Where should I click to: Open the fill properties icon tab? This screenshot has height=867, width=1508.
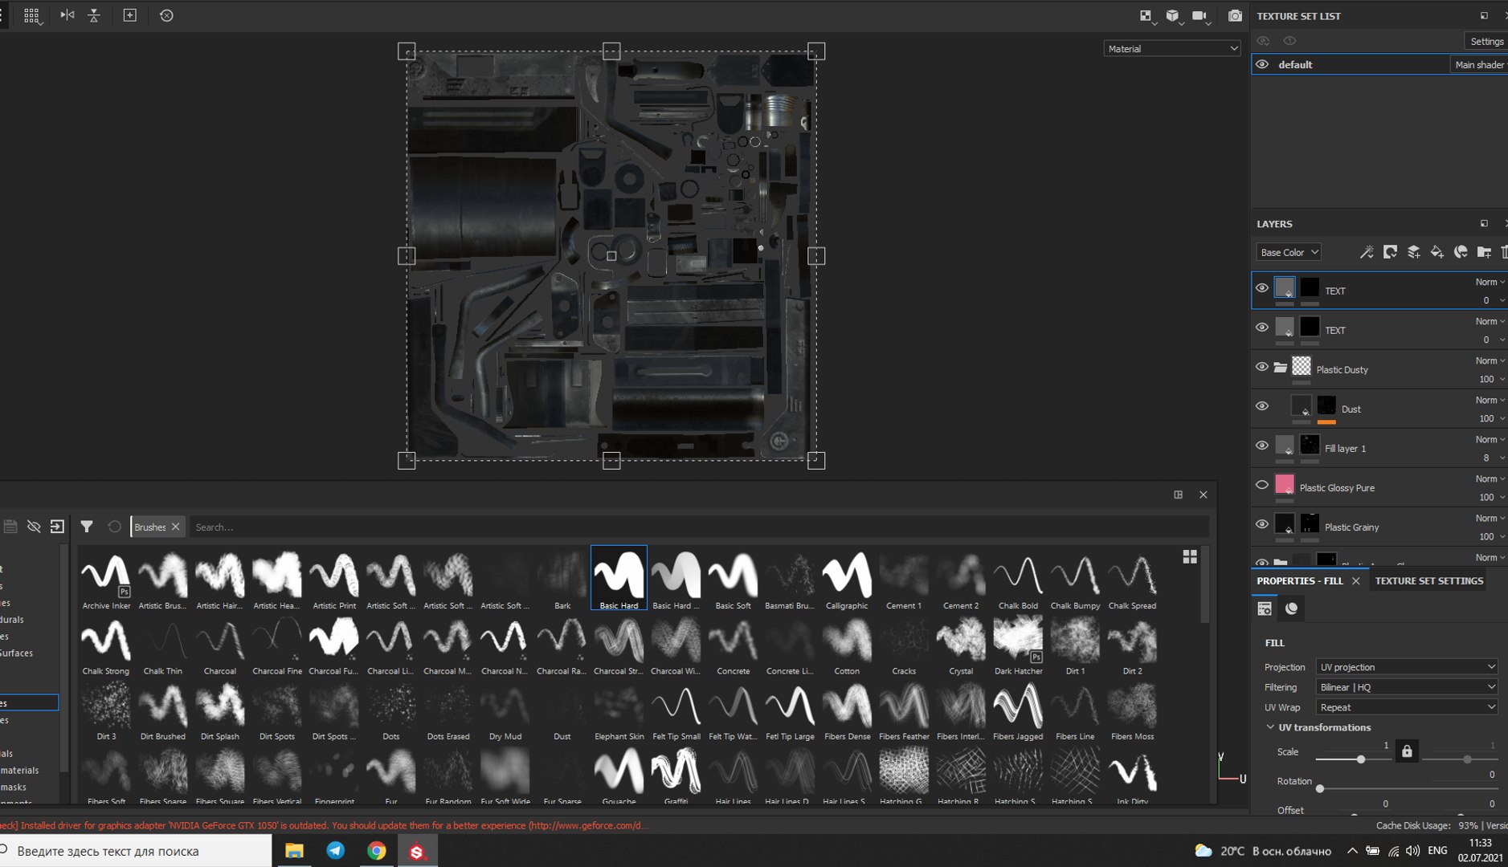click(1265, 609)
